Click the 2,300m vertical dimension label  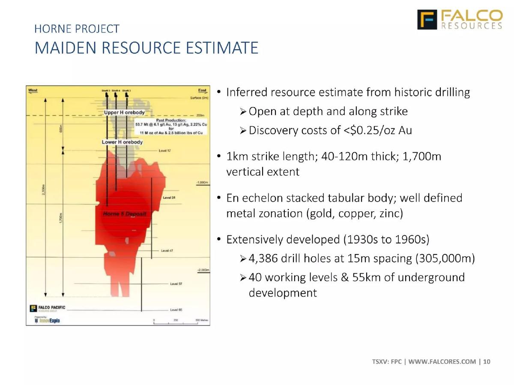pos(44,190)
